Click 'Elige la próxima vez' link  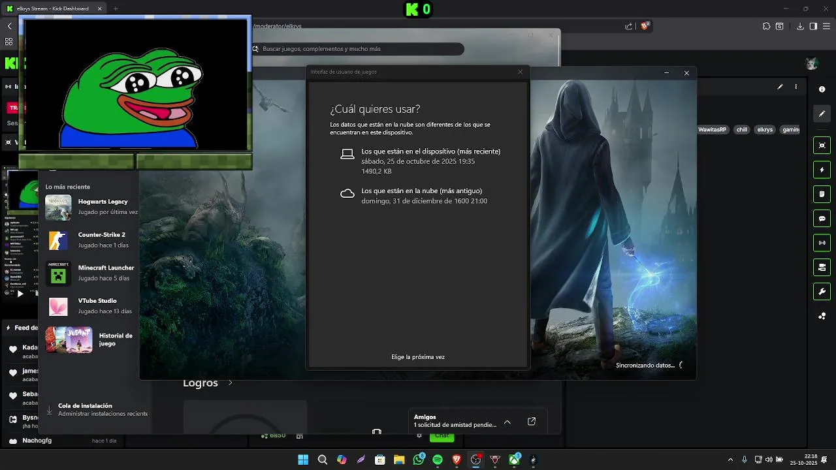418,357
